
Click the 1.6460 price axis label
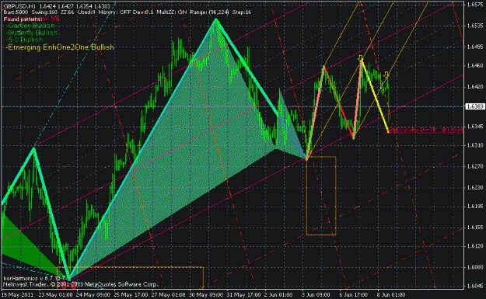475,65
